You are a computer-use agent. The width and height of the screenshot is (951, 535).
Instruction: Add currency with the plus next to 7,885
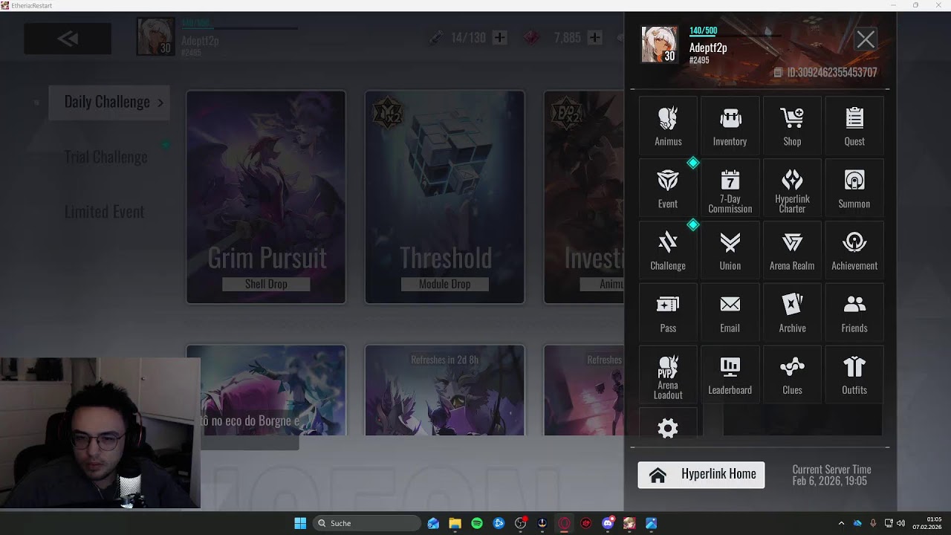tap(594, 37)
